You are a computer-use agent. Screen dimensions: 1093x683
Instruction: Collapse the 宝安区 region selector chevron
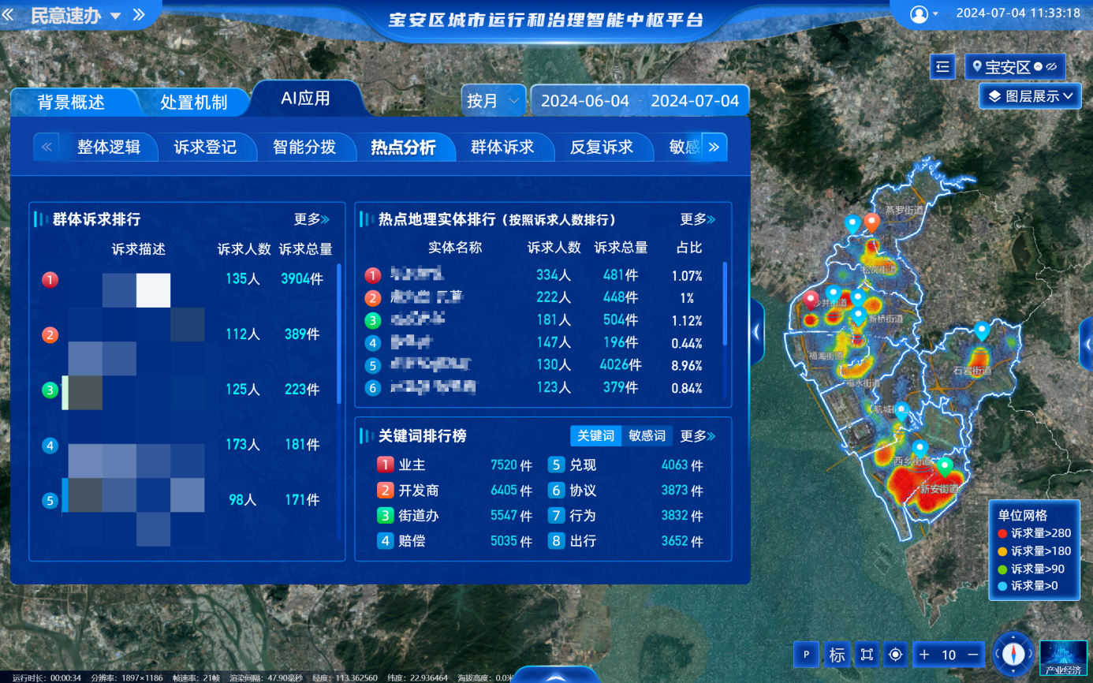click(x=1039, y=67)
